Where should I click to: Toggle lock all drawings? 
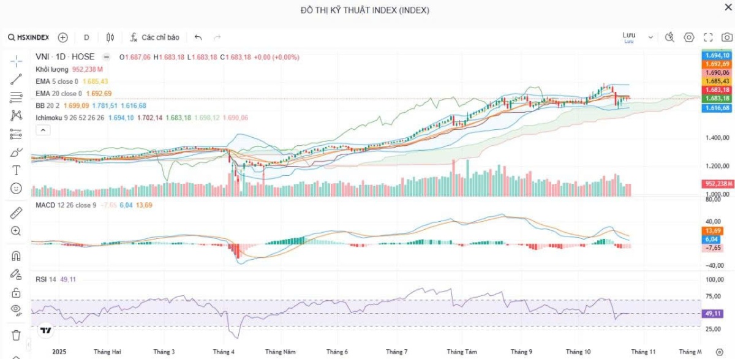[15, 292]
